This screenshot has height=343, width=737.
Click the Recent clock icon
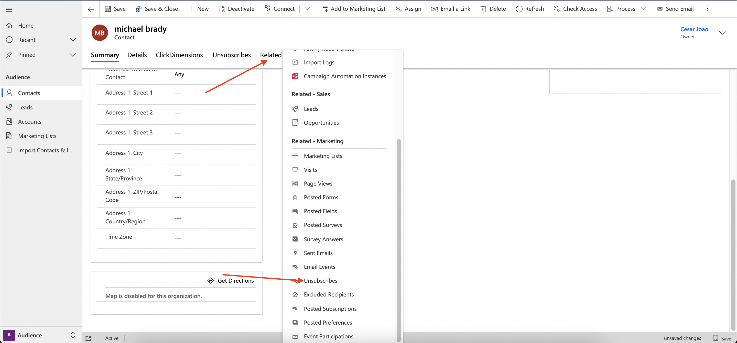tap(9, 40)
